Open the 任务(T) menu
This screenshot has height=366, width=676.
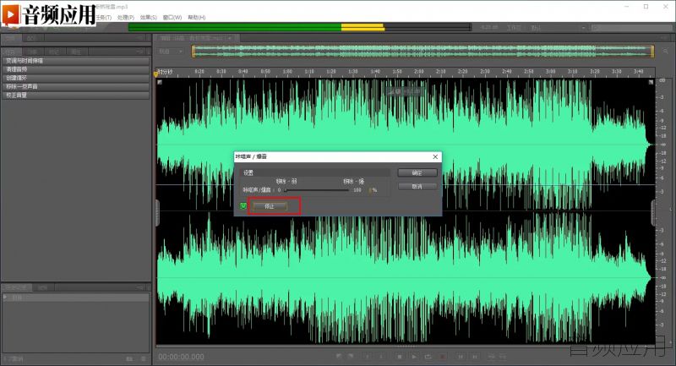coord(103,18)
